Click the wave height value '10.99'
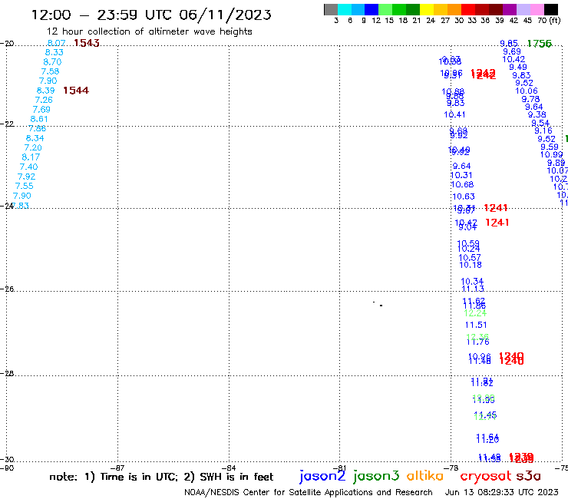 [551, 155]
